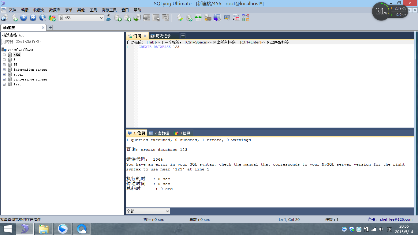Expand the mysql database node
The height and width of the screenshot is (235, 418).
[4, 74]
